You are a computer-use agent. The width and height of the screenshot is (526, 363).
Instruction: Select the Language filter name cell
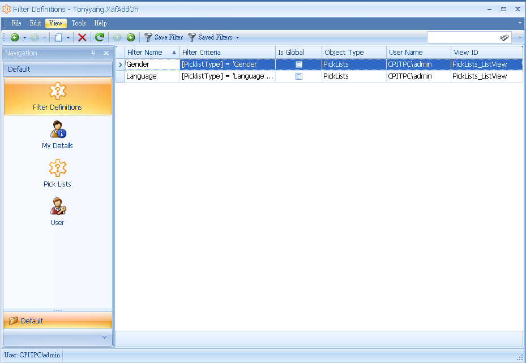click(152, 76)
